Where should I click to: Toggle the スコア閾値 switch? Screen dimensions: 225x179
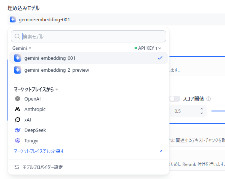click(175, 99)
